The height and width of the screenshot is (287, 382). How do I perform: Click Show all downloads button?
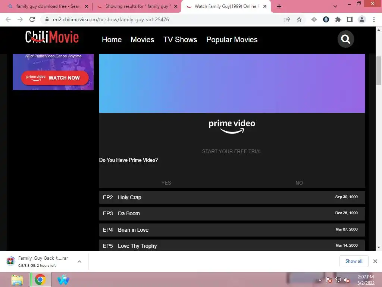pyautogui.click(x=354, y=261)
